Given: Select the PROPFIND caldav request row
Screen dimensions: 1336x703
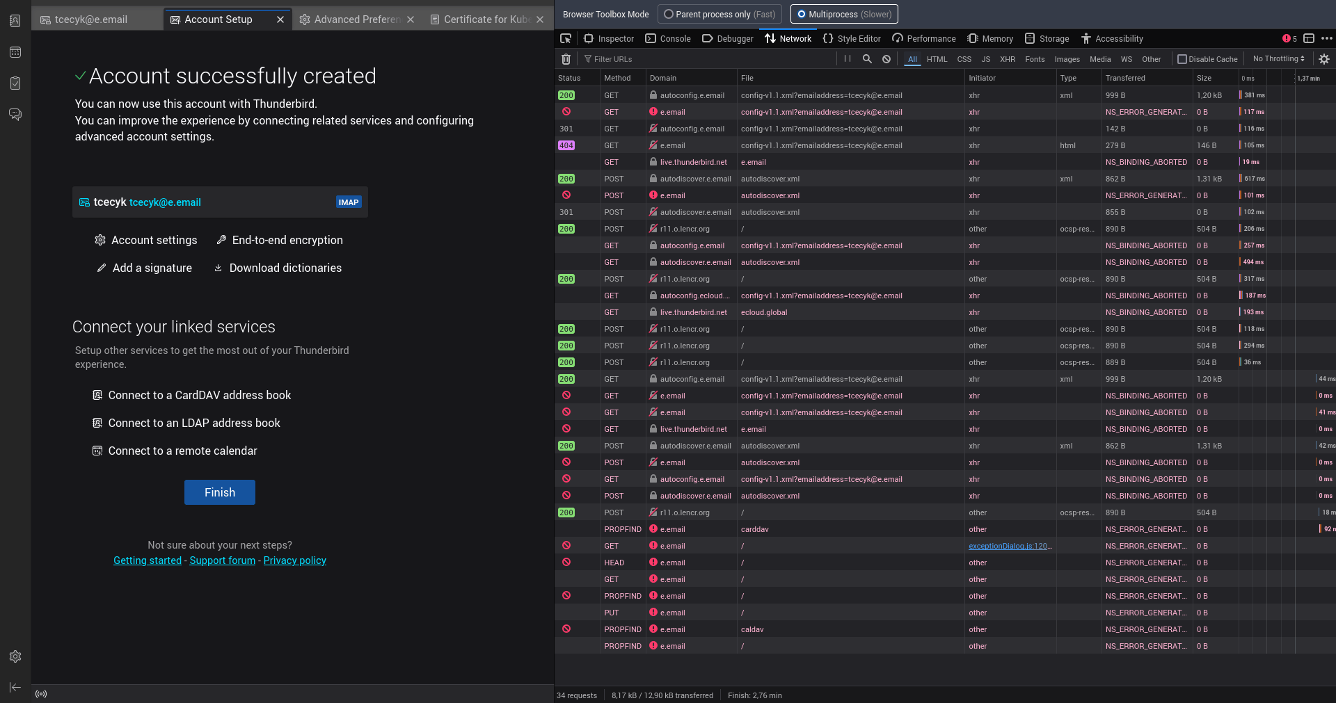Looking at the screenshot, I should [945, 629].
